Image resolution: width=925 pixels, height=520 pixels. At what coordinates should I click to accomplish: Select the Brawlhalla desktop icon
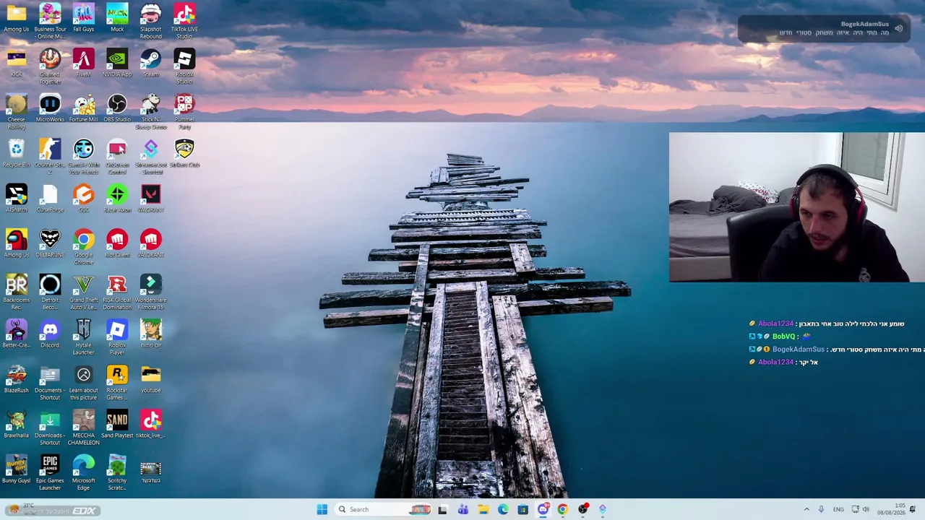pos(16,425)
